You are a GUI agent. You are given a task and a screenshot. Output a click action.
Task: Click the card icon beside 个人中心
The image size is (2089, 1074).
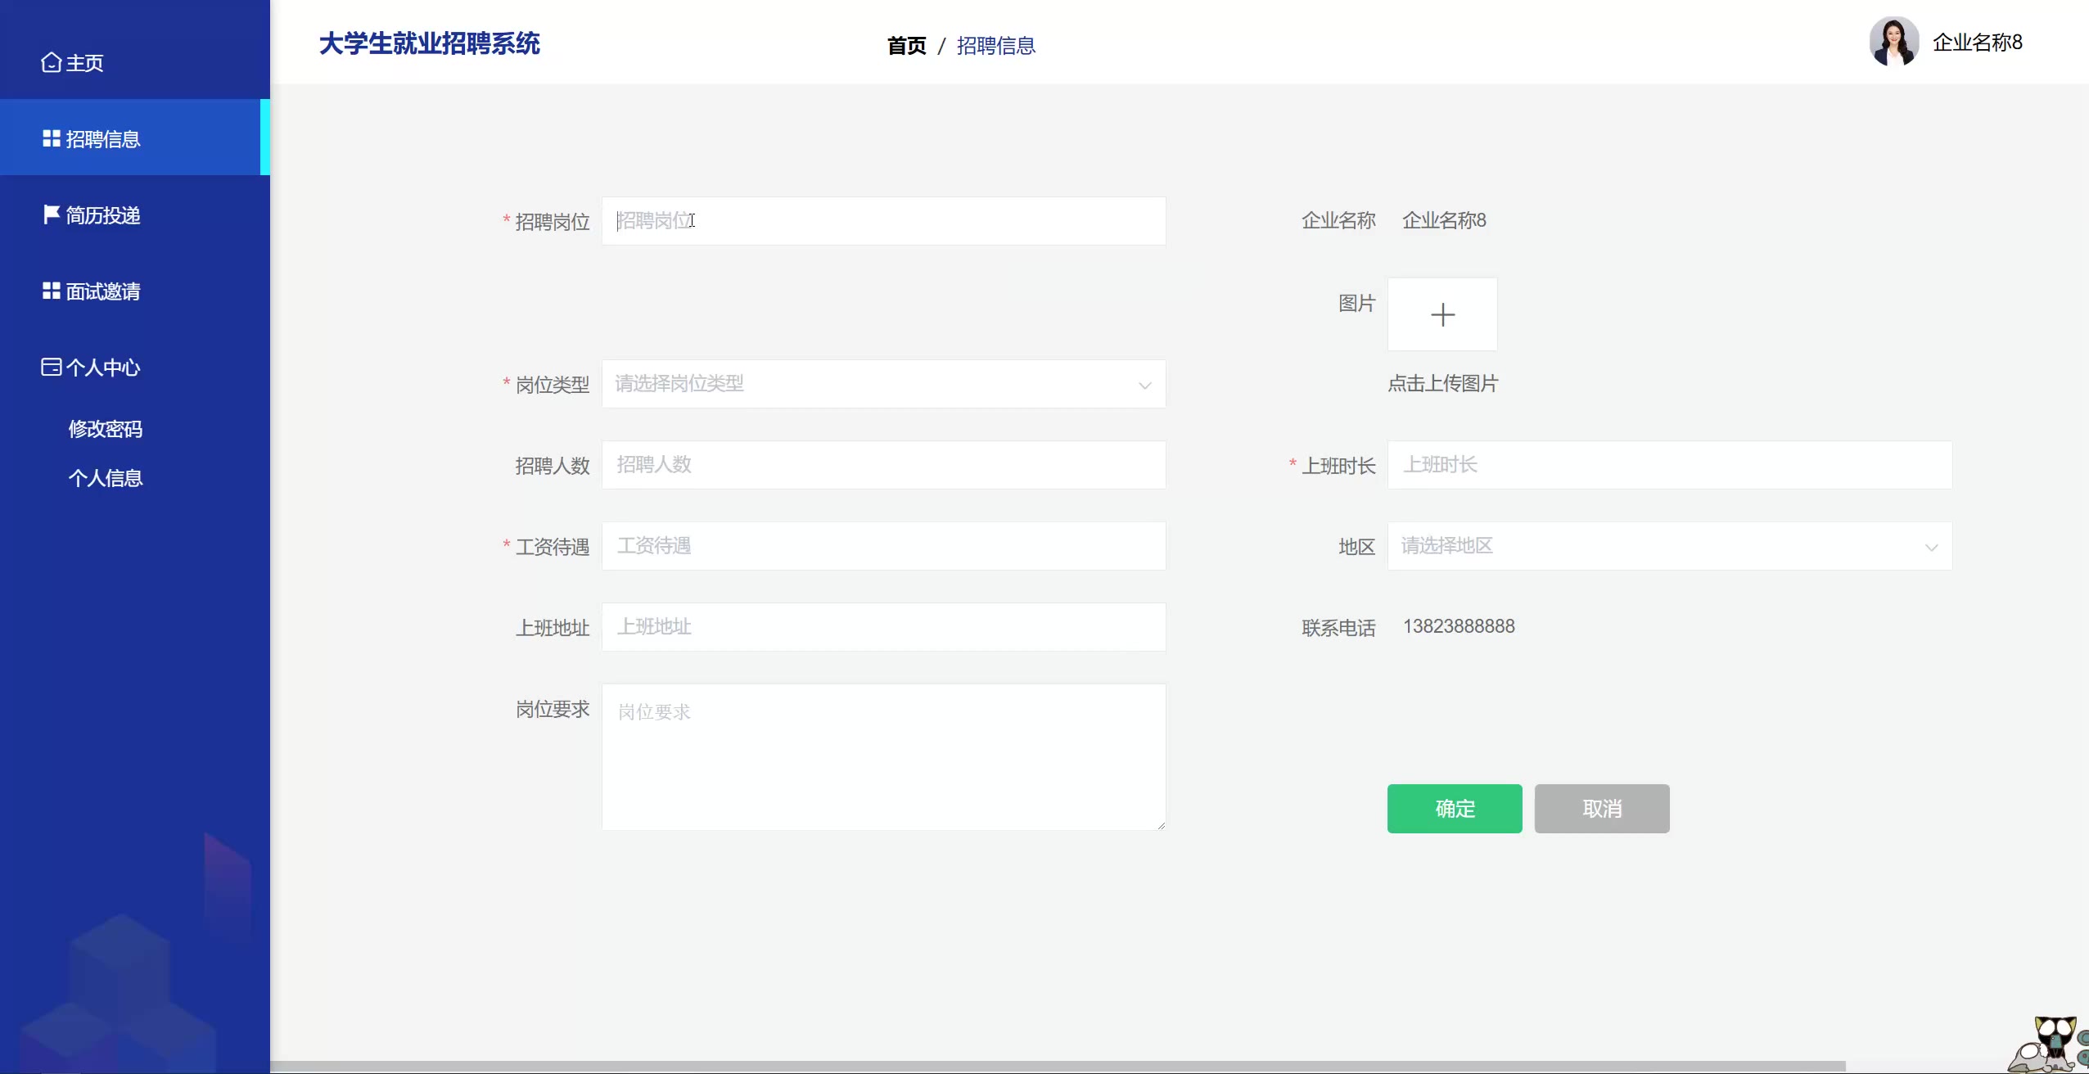coord(51,367)
